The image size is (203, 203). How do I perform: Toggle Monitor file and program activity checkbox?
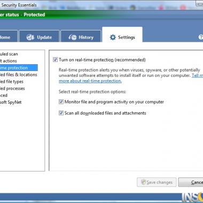point(61,102)
